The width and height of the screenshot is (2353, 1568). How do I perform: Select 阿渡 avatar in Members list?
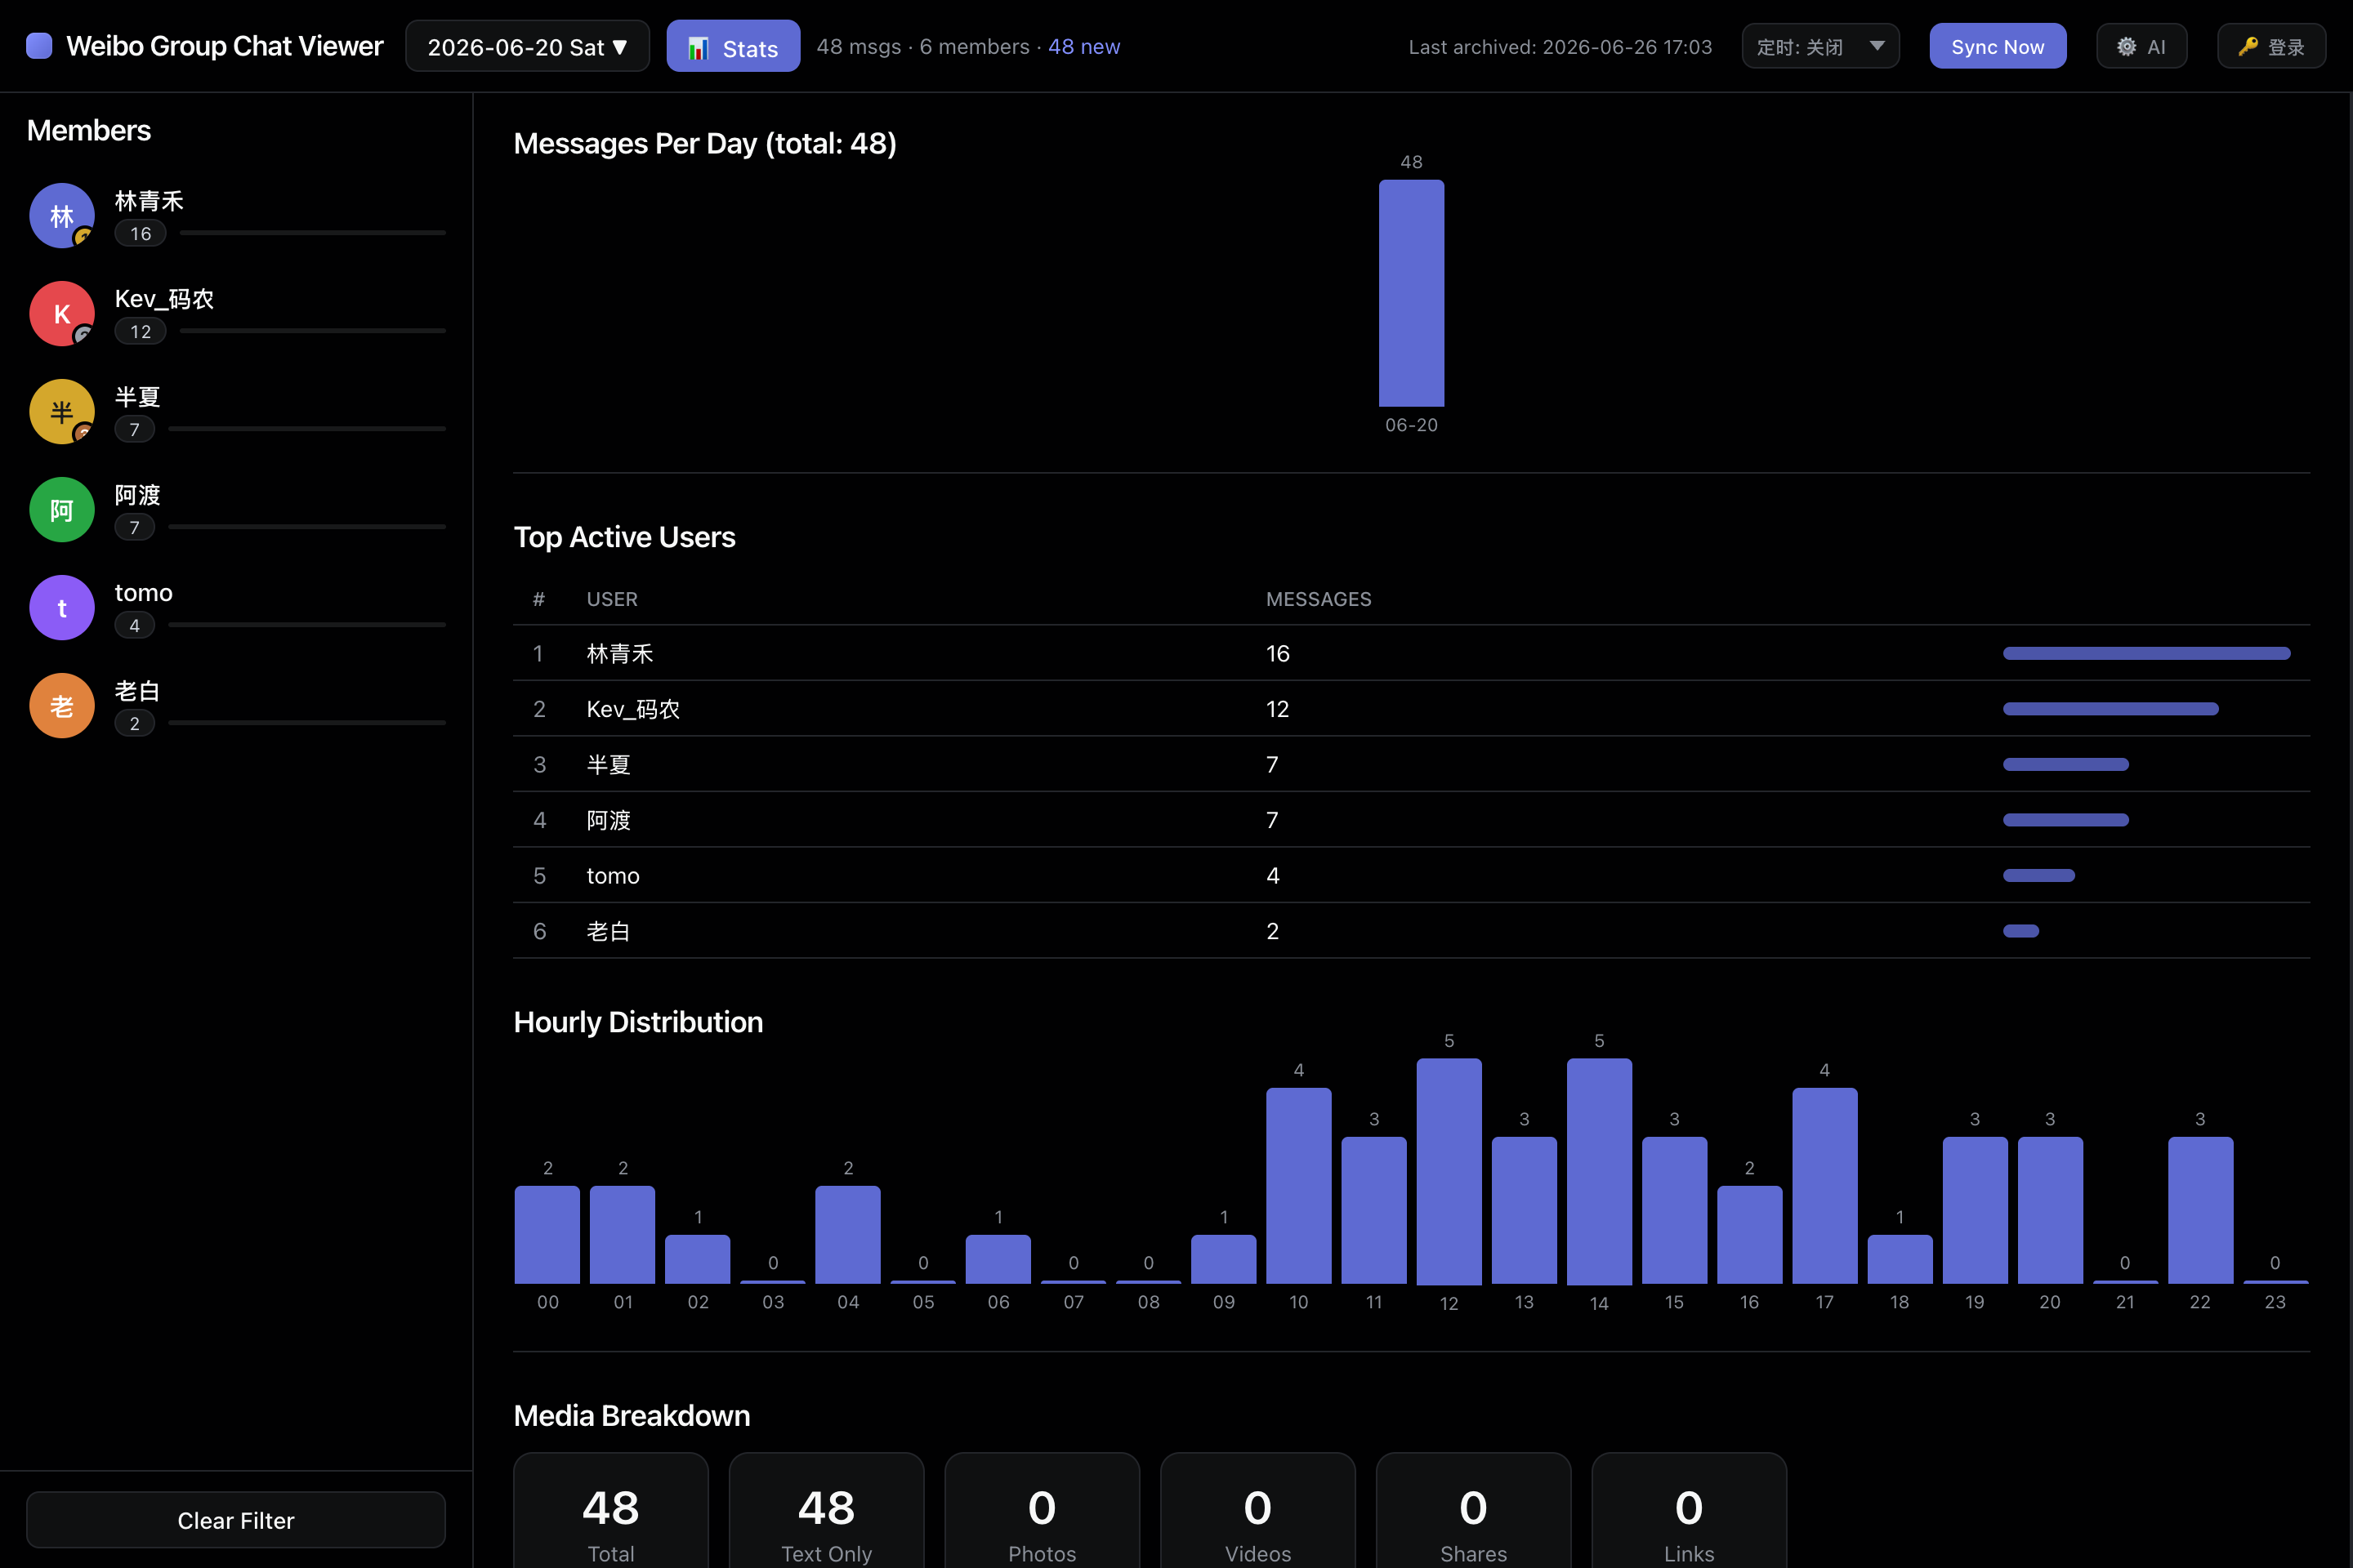coord(62,509)
